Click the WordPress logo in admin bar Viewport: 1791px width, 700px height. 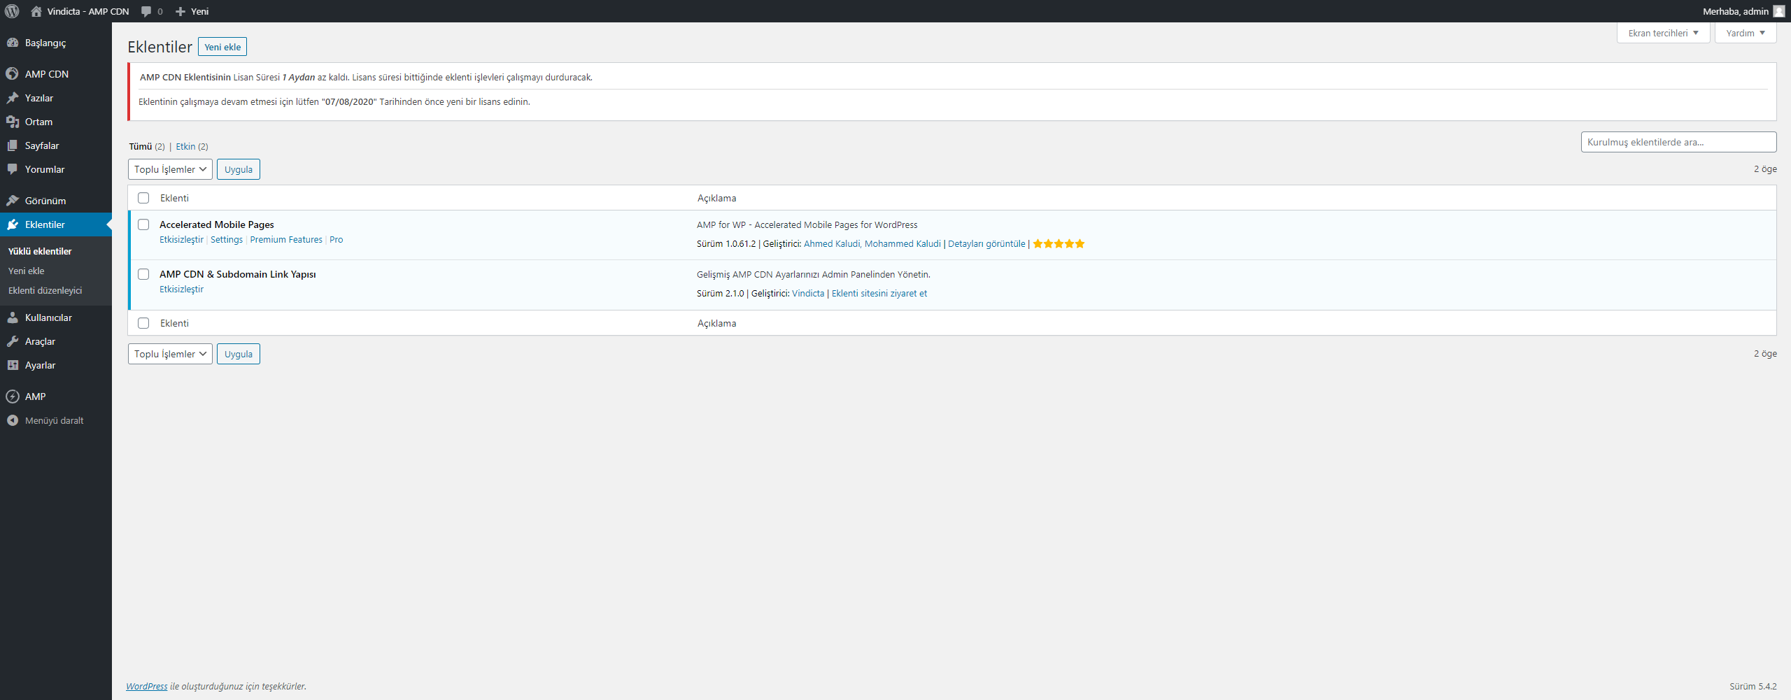tap(12, 11)
